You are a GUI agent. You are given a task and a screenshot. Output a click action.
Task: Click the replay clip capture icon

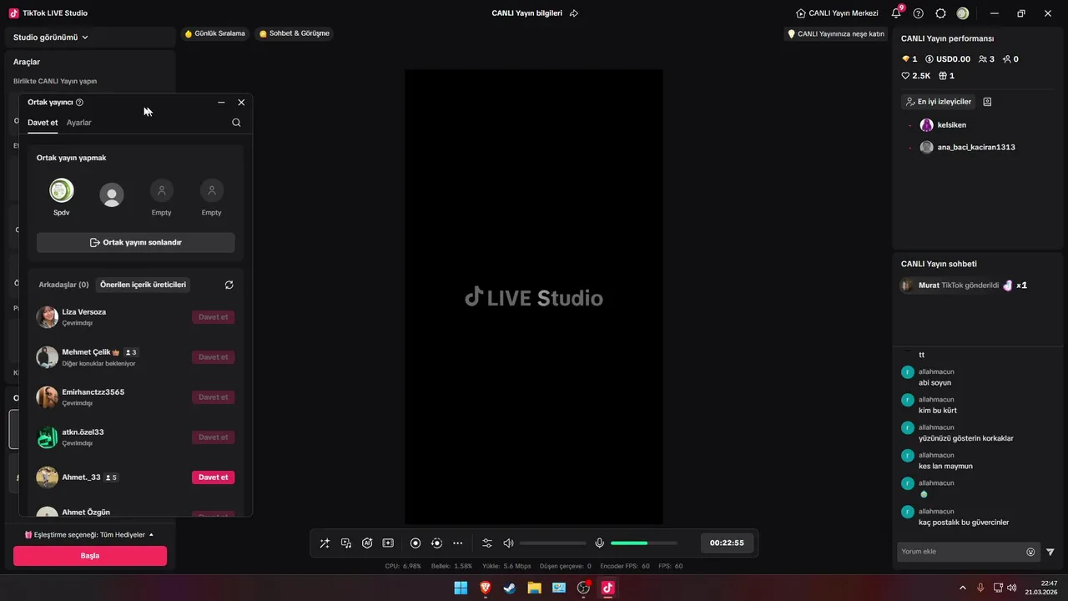click(x=436, y=543)
